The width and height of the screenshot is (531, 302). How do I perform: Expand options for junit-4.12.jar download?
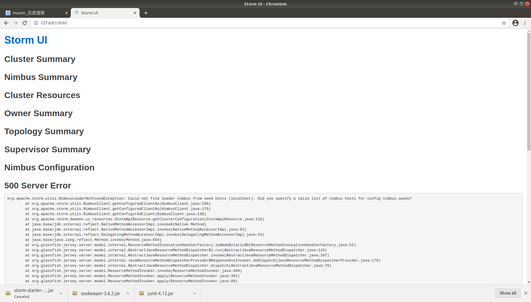point(195,293)
